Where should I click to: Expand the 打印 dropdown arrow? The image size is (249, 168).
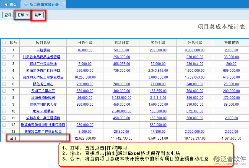[27, 15]
